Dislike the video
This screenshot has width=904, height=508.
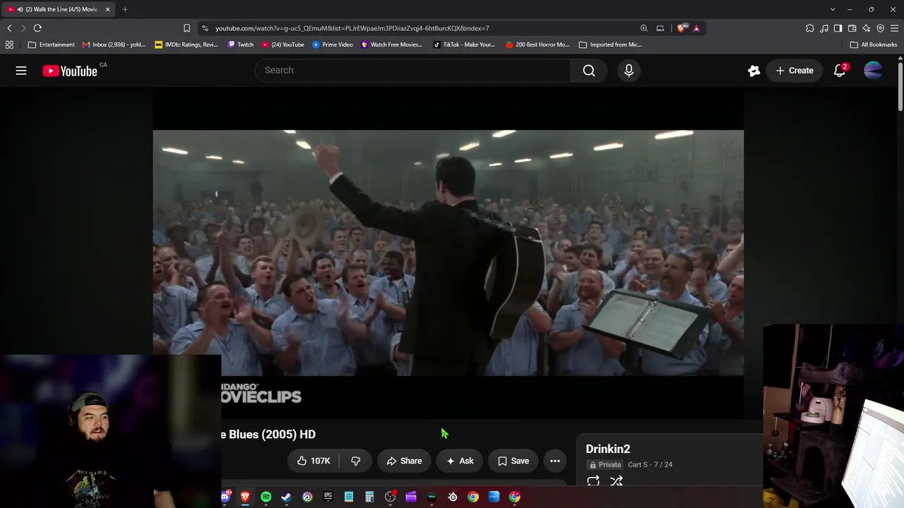(x=355, y=461)
